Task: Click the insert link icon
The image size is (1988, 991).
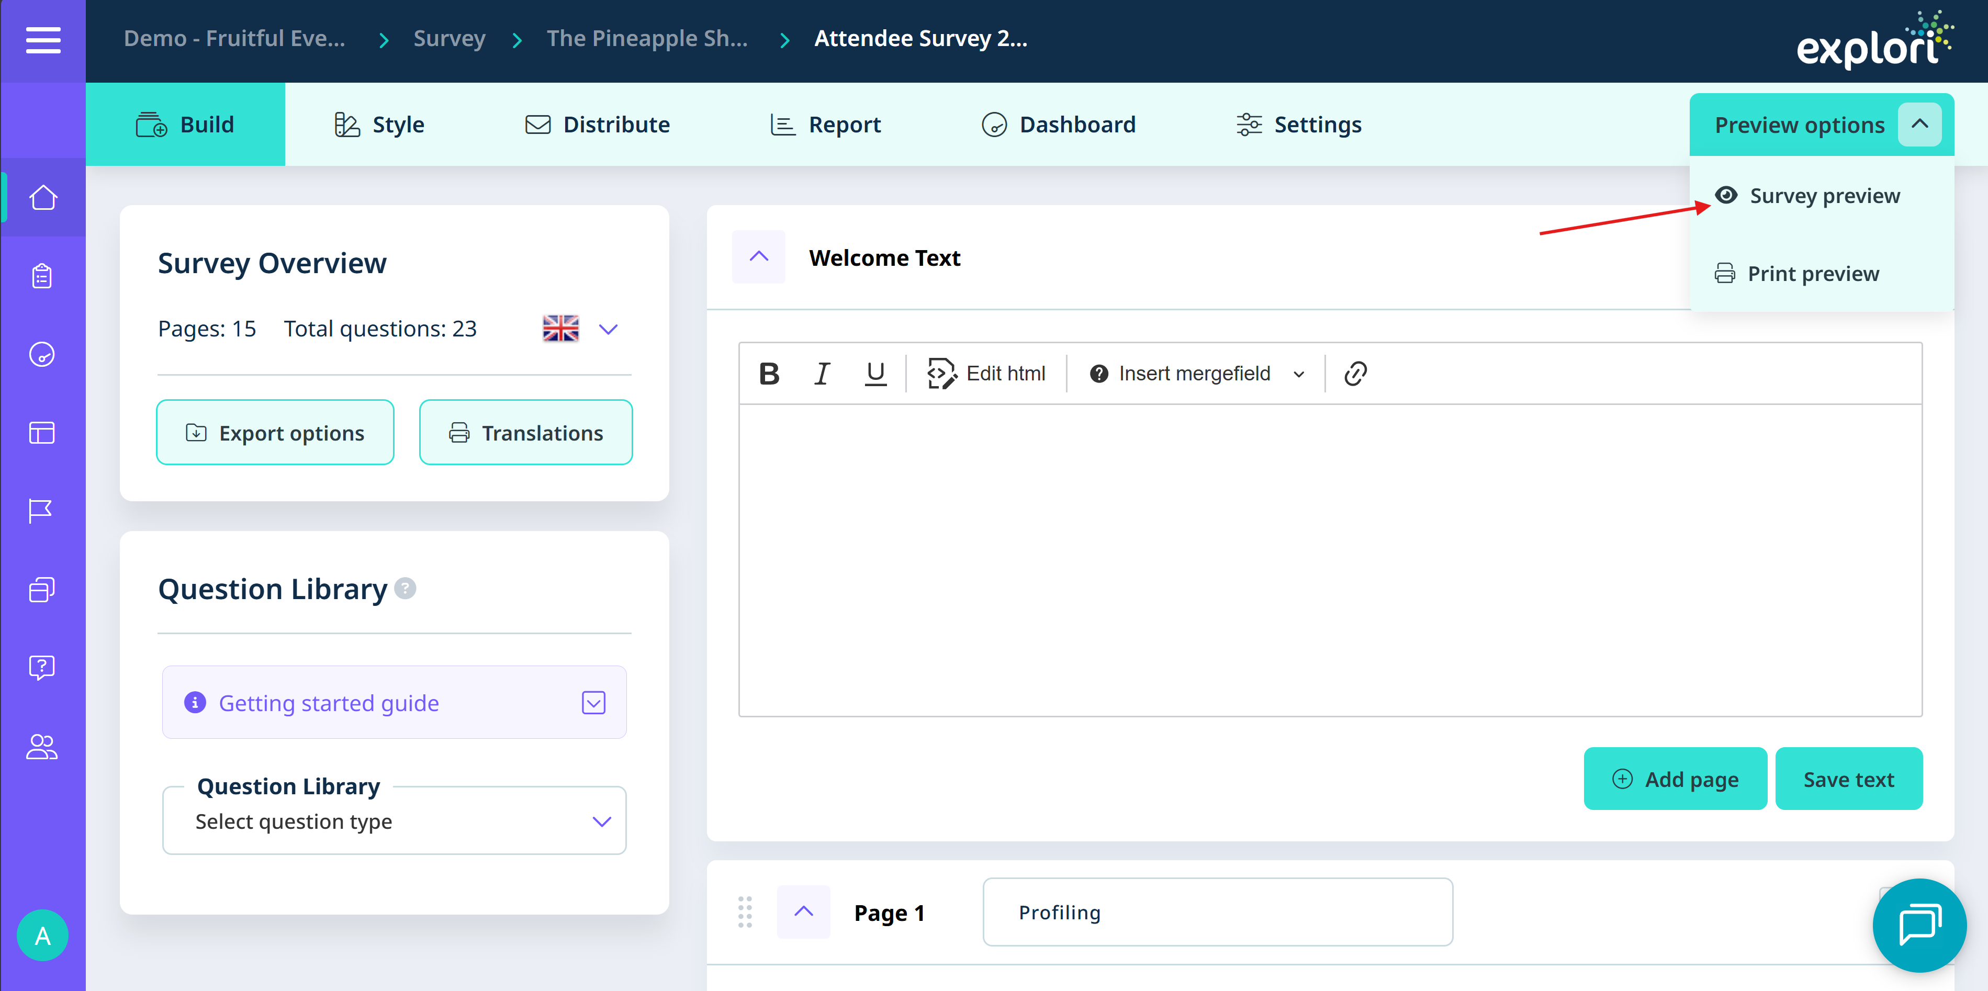Action: click(x=1355, y=374)
